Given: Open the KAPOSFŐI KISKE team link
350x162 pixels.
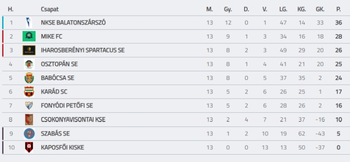Looking at the screenshot, I should click(x=63, y=147).
